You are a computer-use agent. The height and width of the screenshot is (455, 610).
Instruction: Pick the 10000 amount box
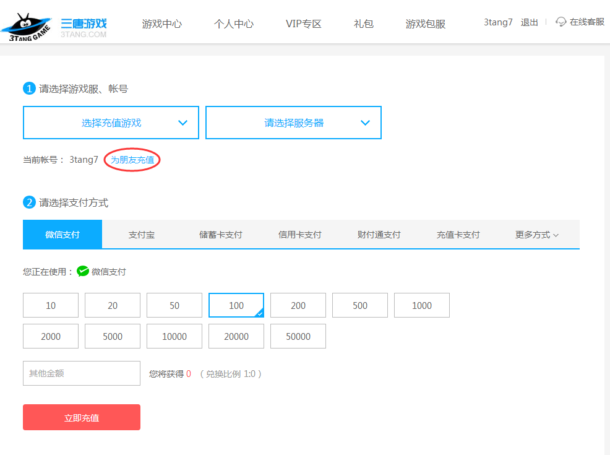[x=174, y=336]
